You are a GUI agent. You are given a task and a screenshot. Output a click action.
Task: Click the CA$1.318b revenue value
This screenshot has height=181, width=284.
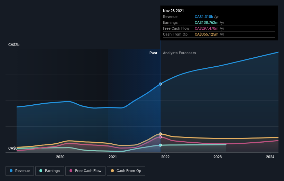pyautogui.click(x=204, y=17)
